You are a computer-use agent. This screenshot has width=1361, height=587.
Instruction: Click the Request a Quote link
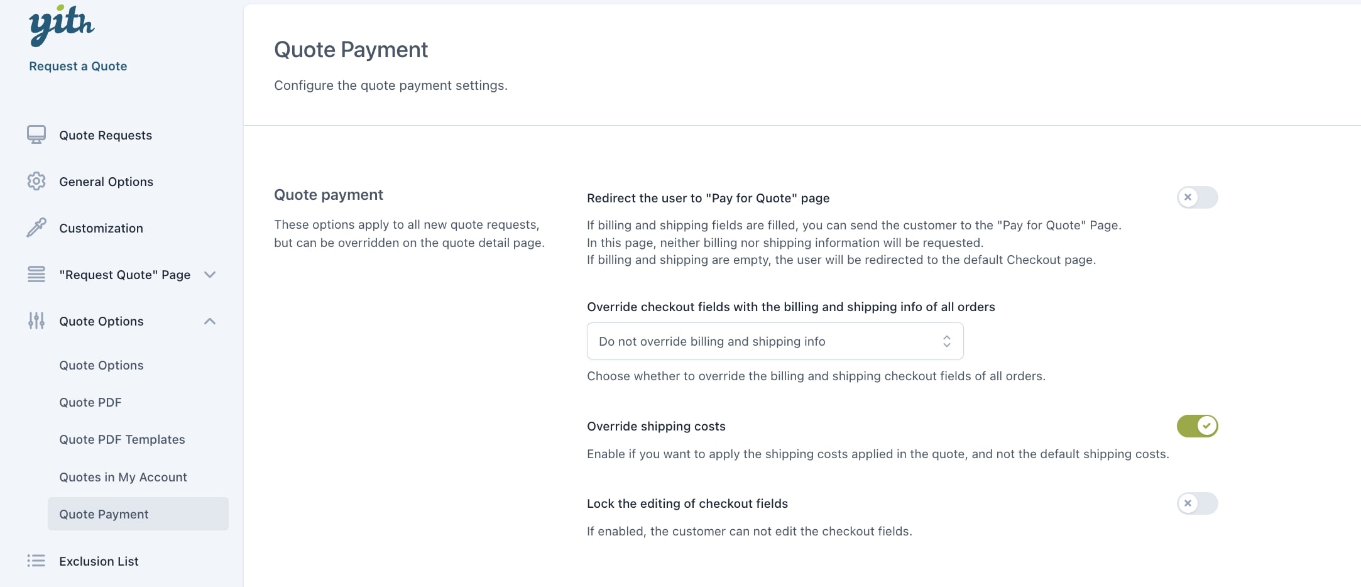[78, 66]
